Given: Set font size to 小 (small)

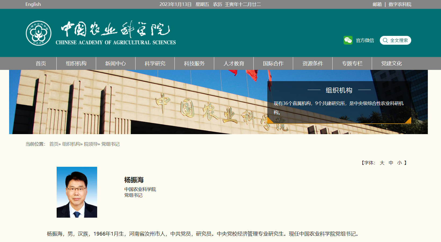Looking at the screenshot, I should 399,163.
